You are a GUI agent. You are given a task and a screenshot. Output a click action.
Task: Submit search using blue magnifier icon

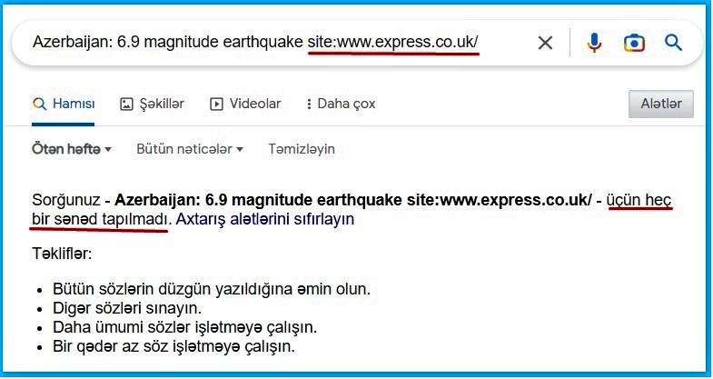click(x=673, y=43)
